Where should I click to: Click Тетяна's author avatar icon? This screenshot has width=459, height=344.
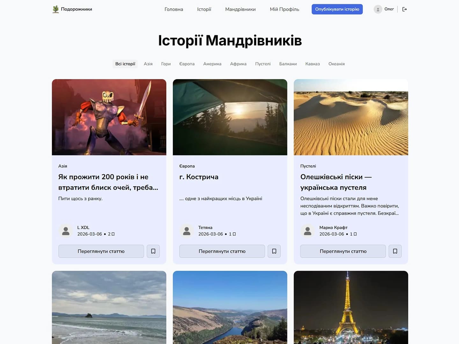point(186,231)
